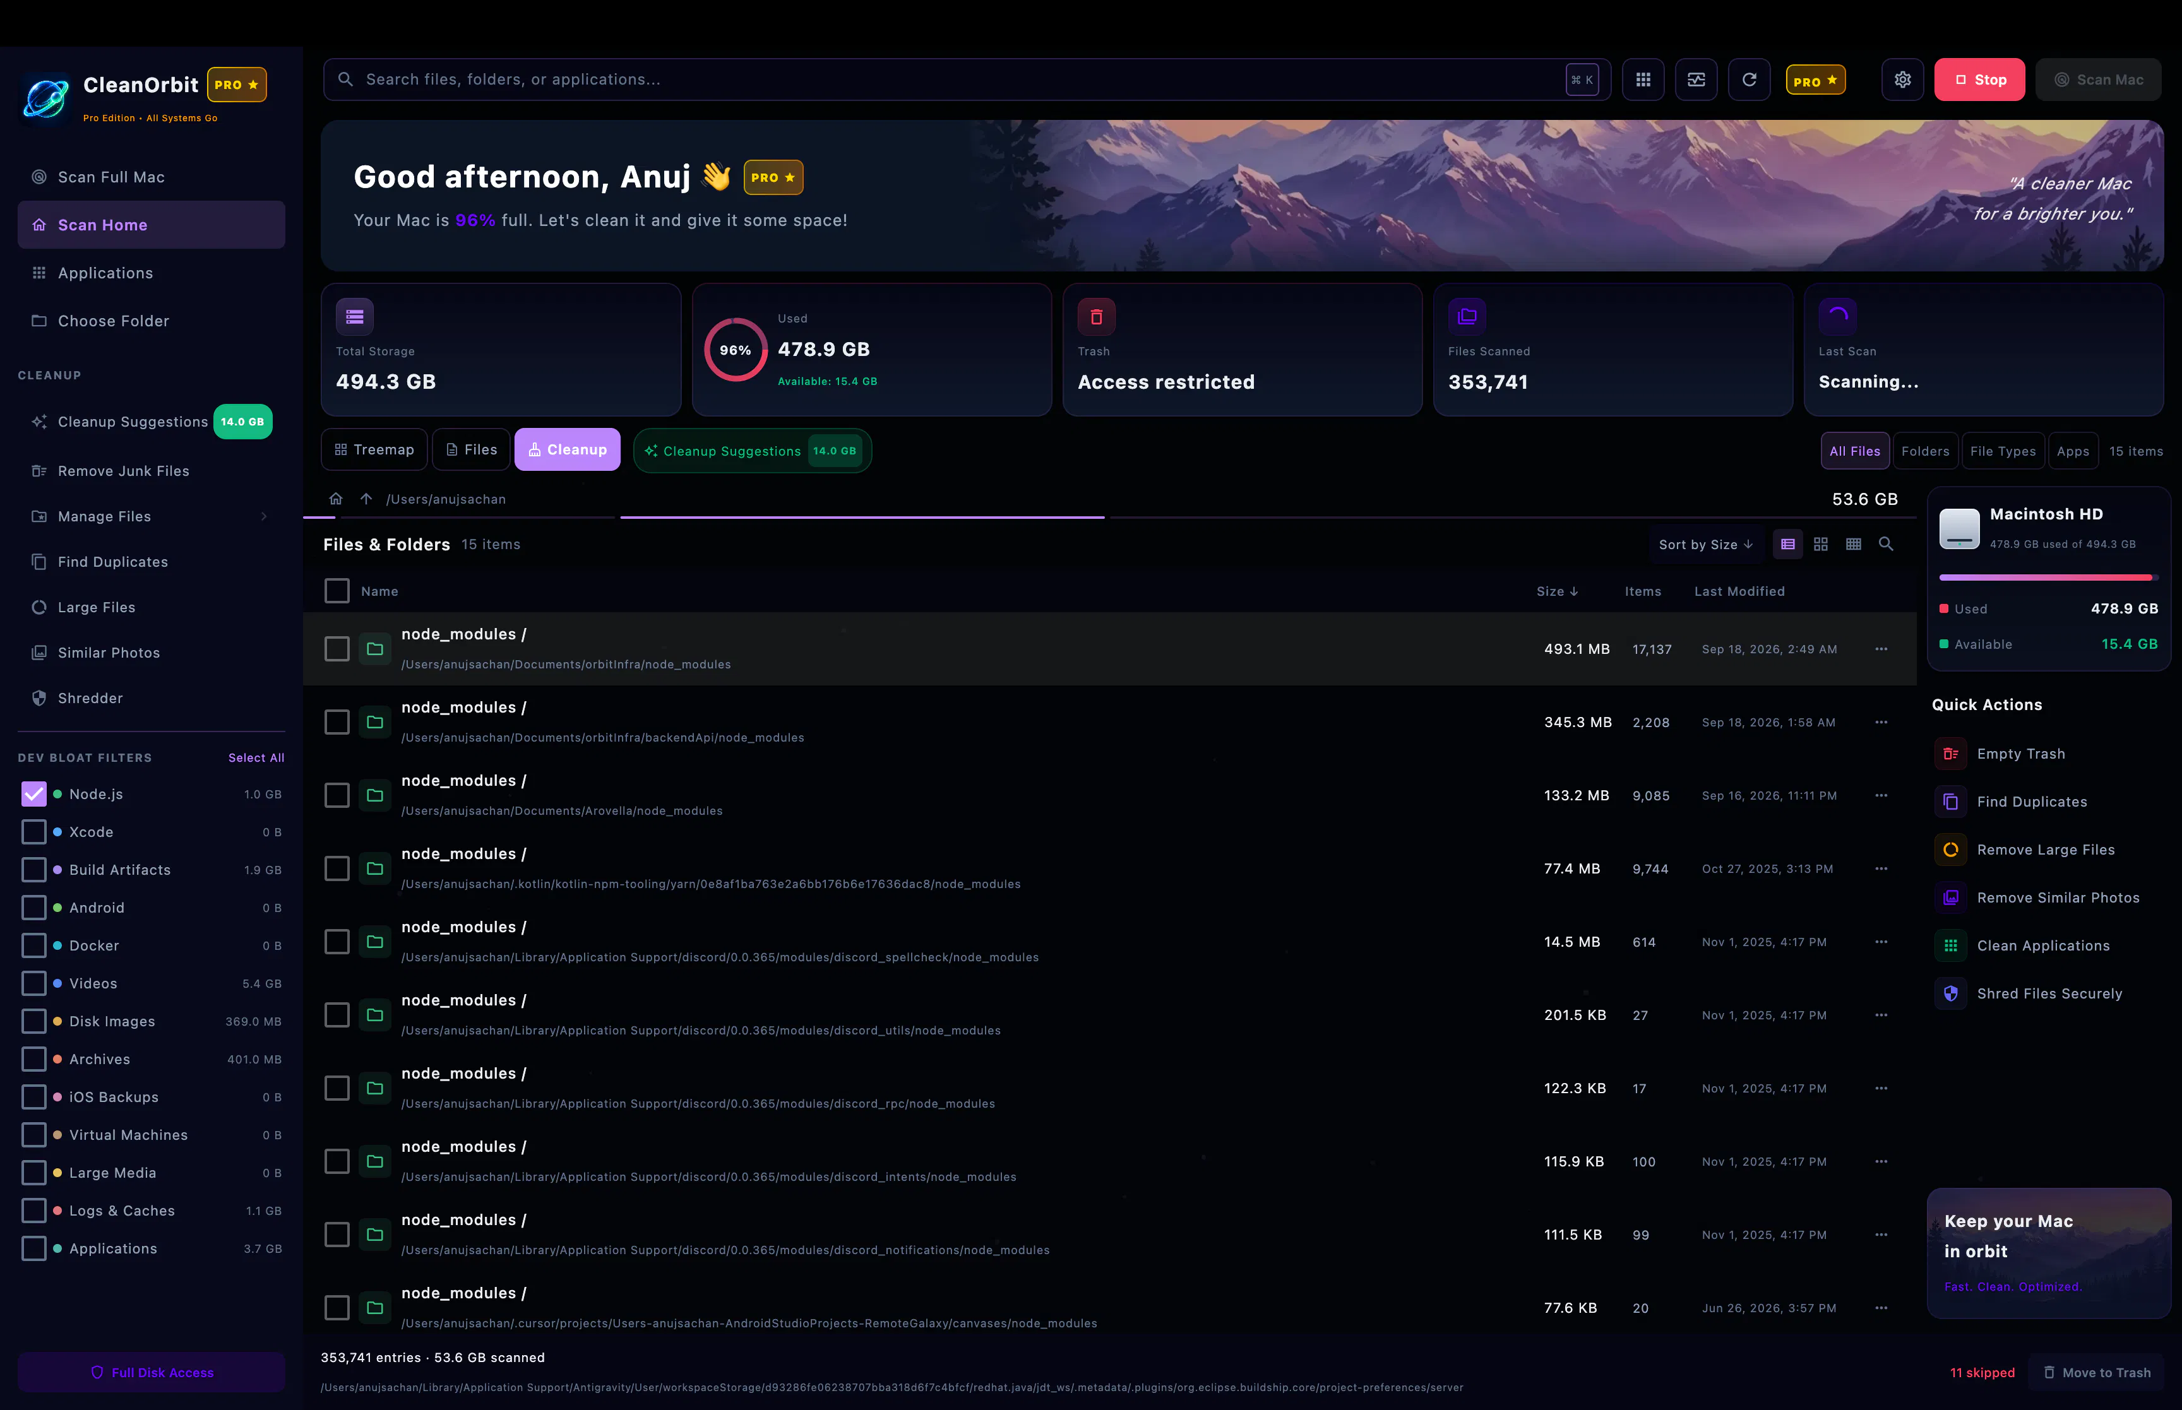Open more options for orbitInfra/node_modules row

(x=1881, y=649)
